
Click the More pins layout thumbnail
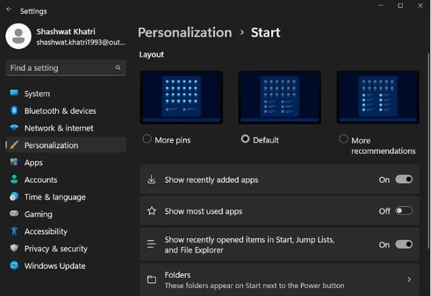(181, 97)
